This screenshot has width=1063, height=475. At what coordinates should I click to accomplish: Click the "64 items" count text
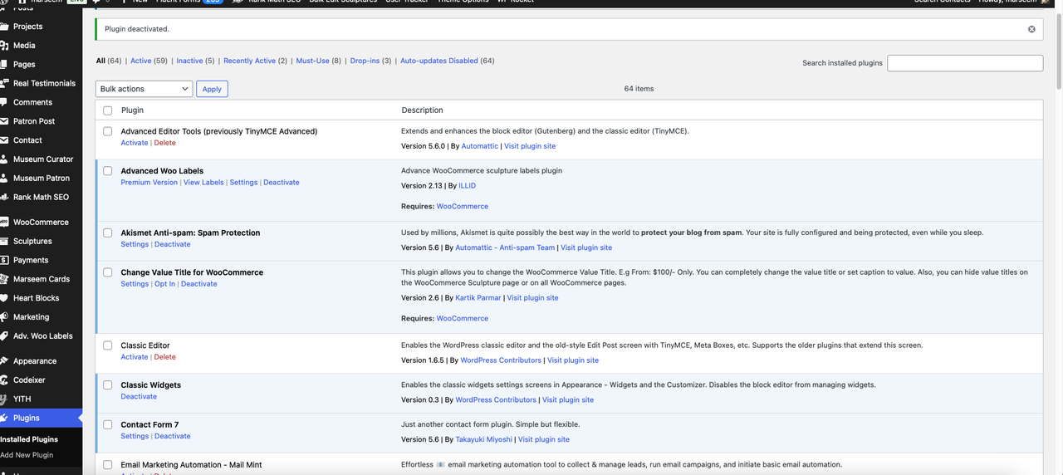coord(639,89)
